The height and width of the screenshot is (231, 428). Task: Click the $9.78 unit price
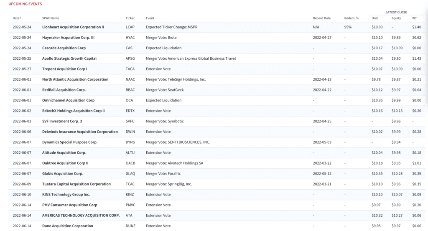tap(376, 79)
